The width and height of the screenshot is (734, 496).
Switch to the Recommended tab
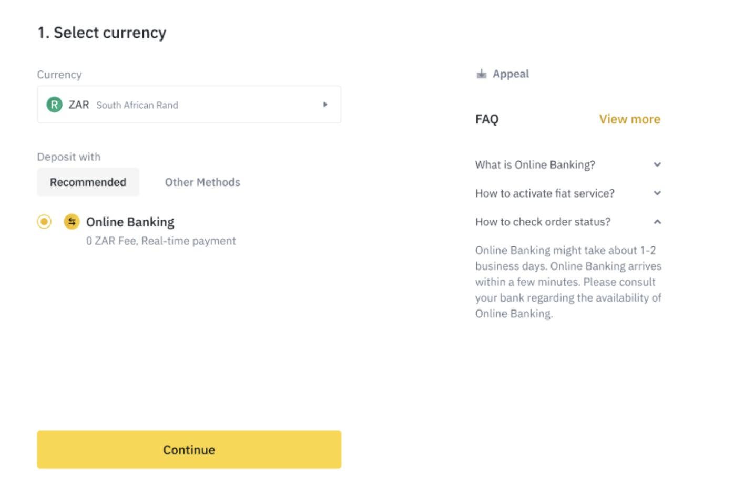[88, 182]
